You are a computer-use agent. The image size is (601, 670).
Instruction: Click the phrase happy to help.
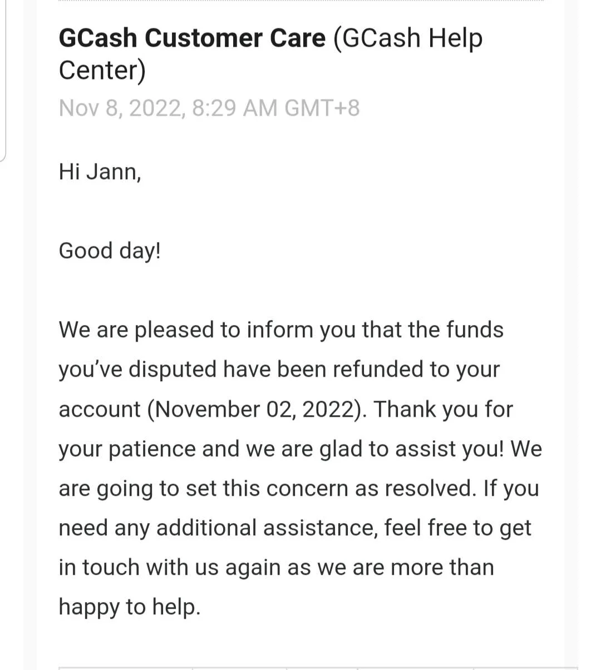(130, 607)
